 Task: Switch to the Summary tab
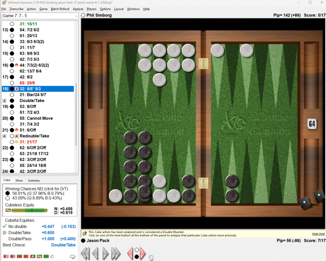[x=34, y=180]
